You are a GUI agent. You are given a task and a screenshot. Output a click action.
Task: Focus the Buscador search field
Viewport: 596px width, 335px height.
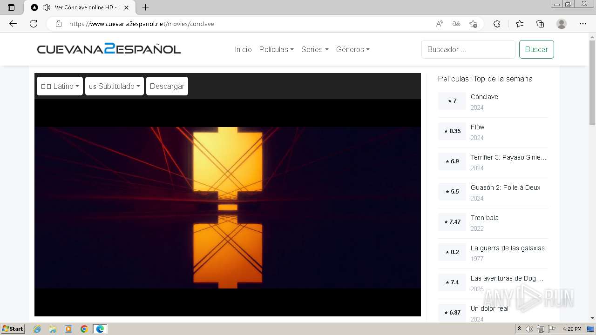pos(468,49)
